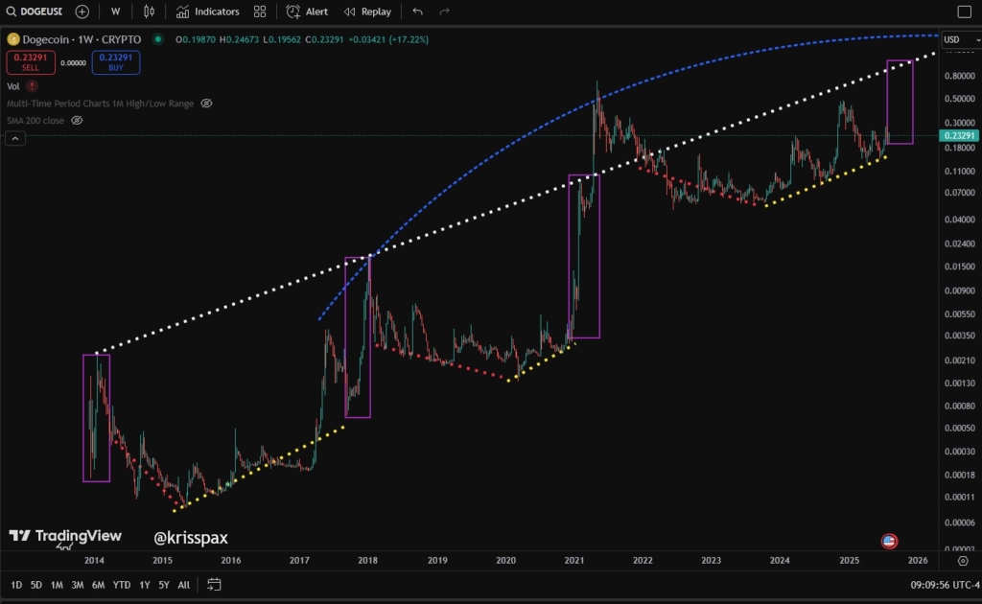Open the go-to-date calendar icon

[214, 585]
